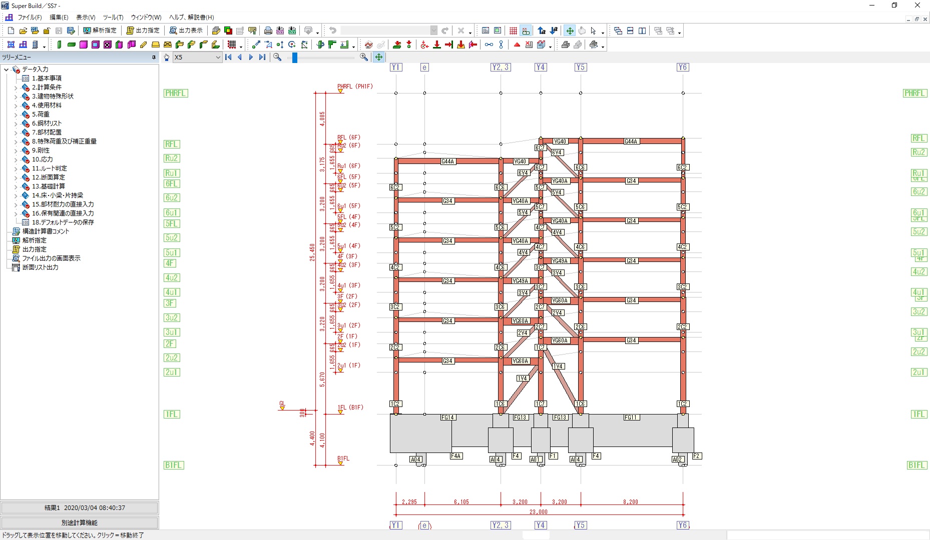Image resolution: width=930 pixels, height=540 pixels.
Task: Click the blue up-arrow text size icon
Action: (542, 31)
